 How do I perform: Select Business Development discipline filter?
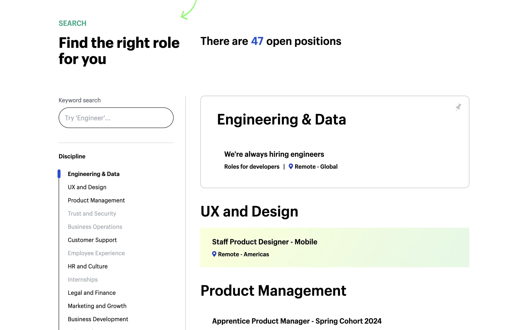(98, 319)
